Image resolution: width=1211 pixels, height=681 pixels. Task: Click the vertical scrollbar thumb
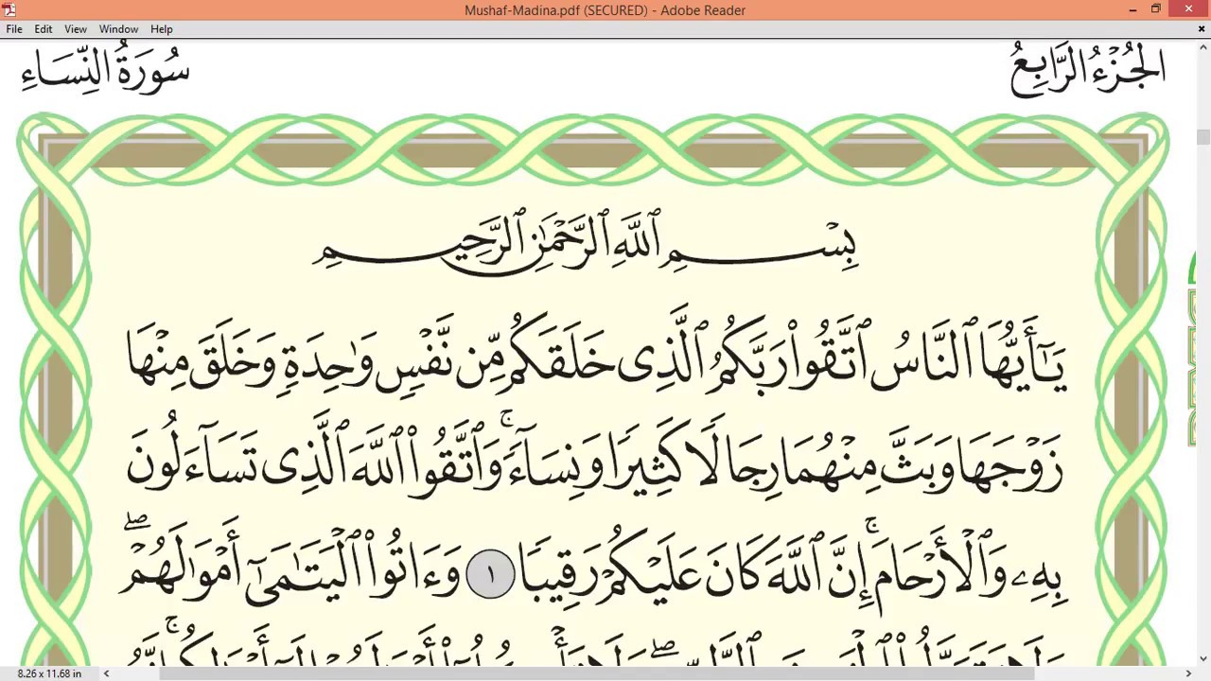tap(1203, 137)
